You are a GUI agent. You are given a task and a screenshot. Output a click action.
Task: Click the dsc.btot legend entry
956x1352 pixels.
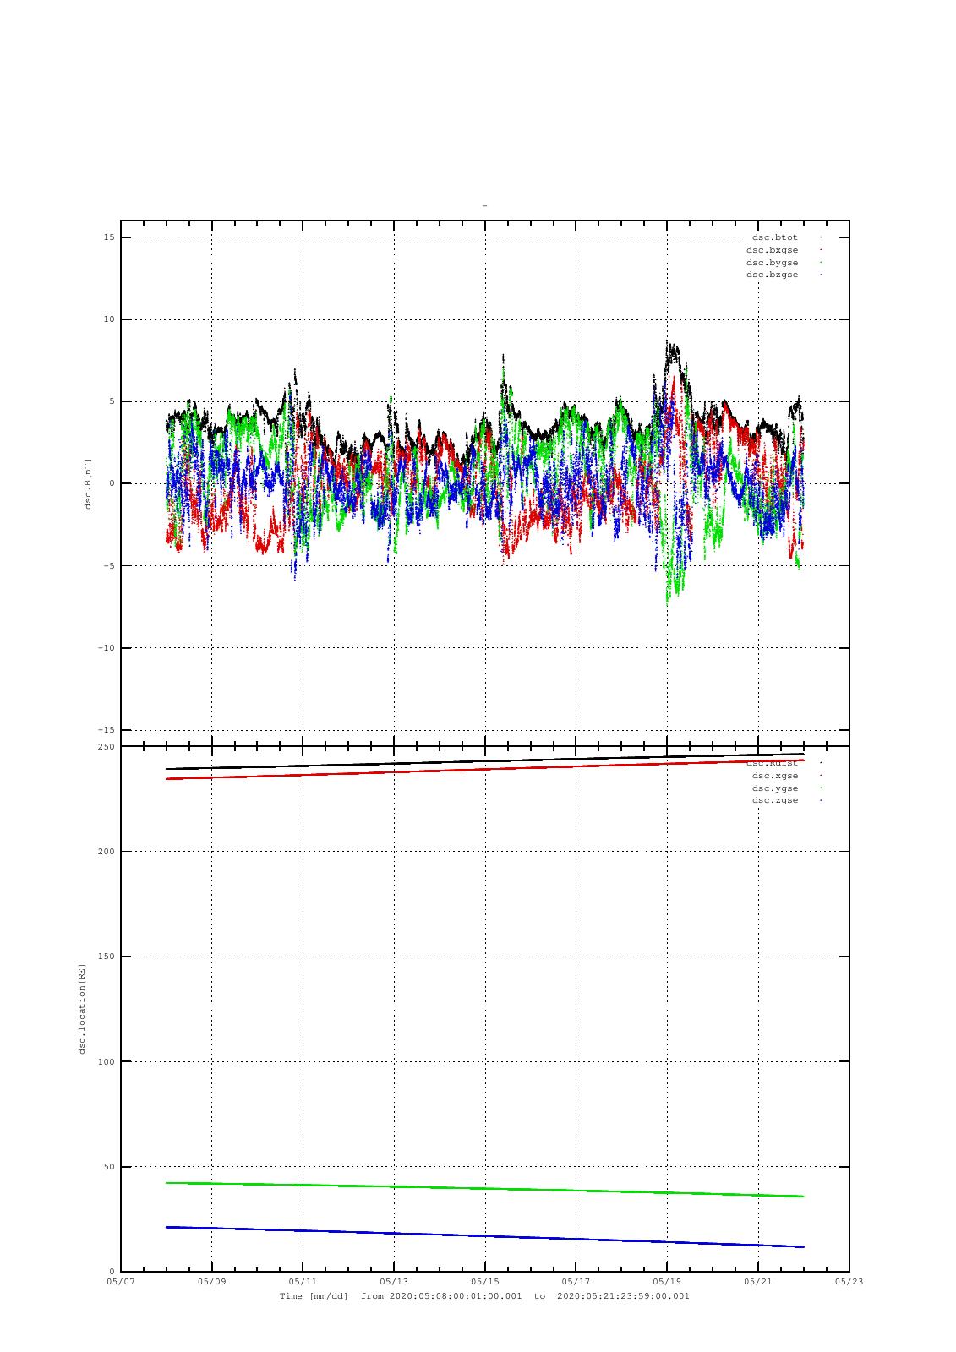point(774,237)
